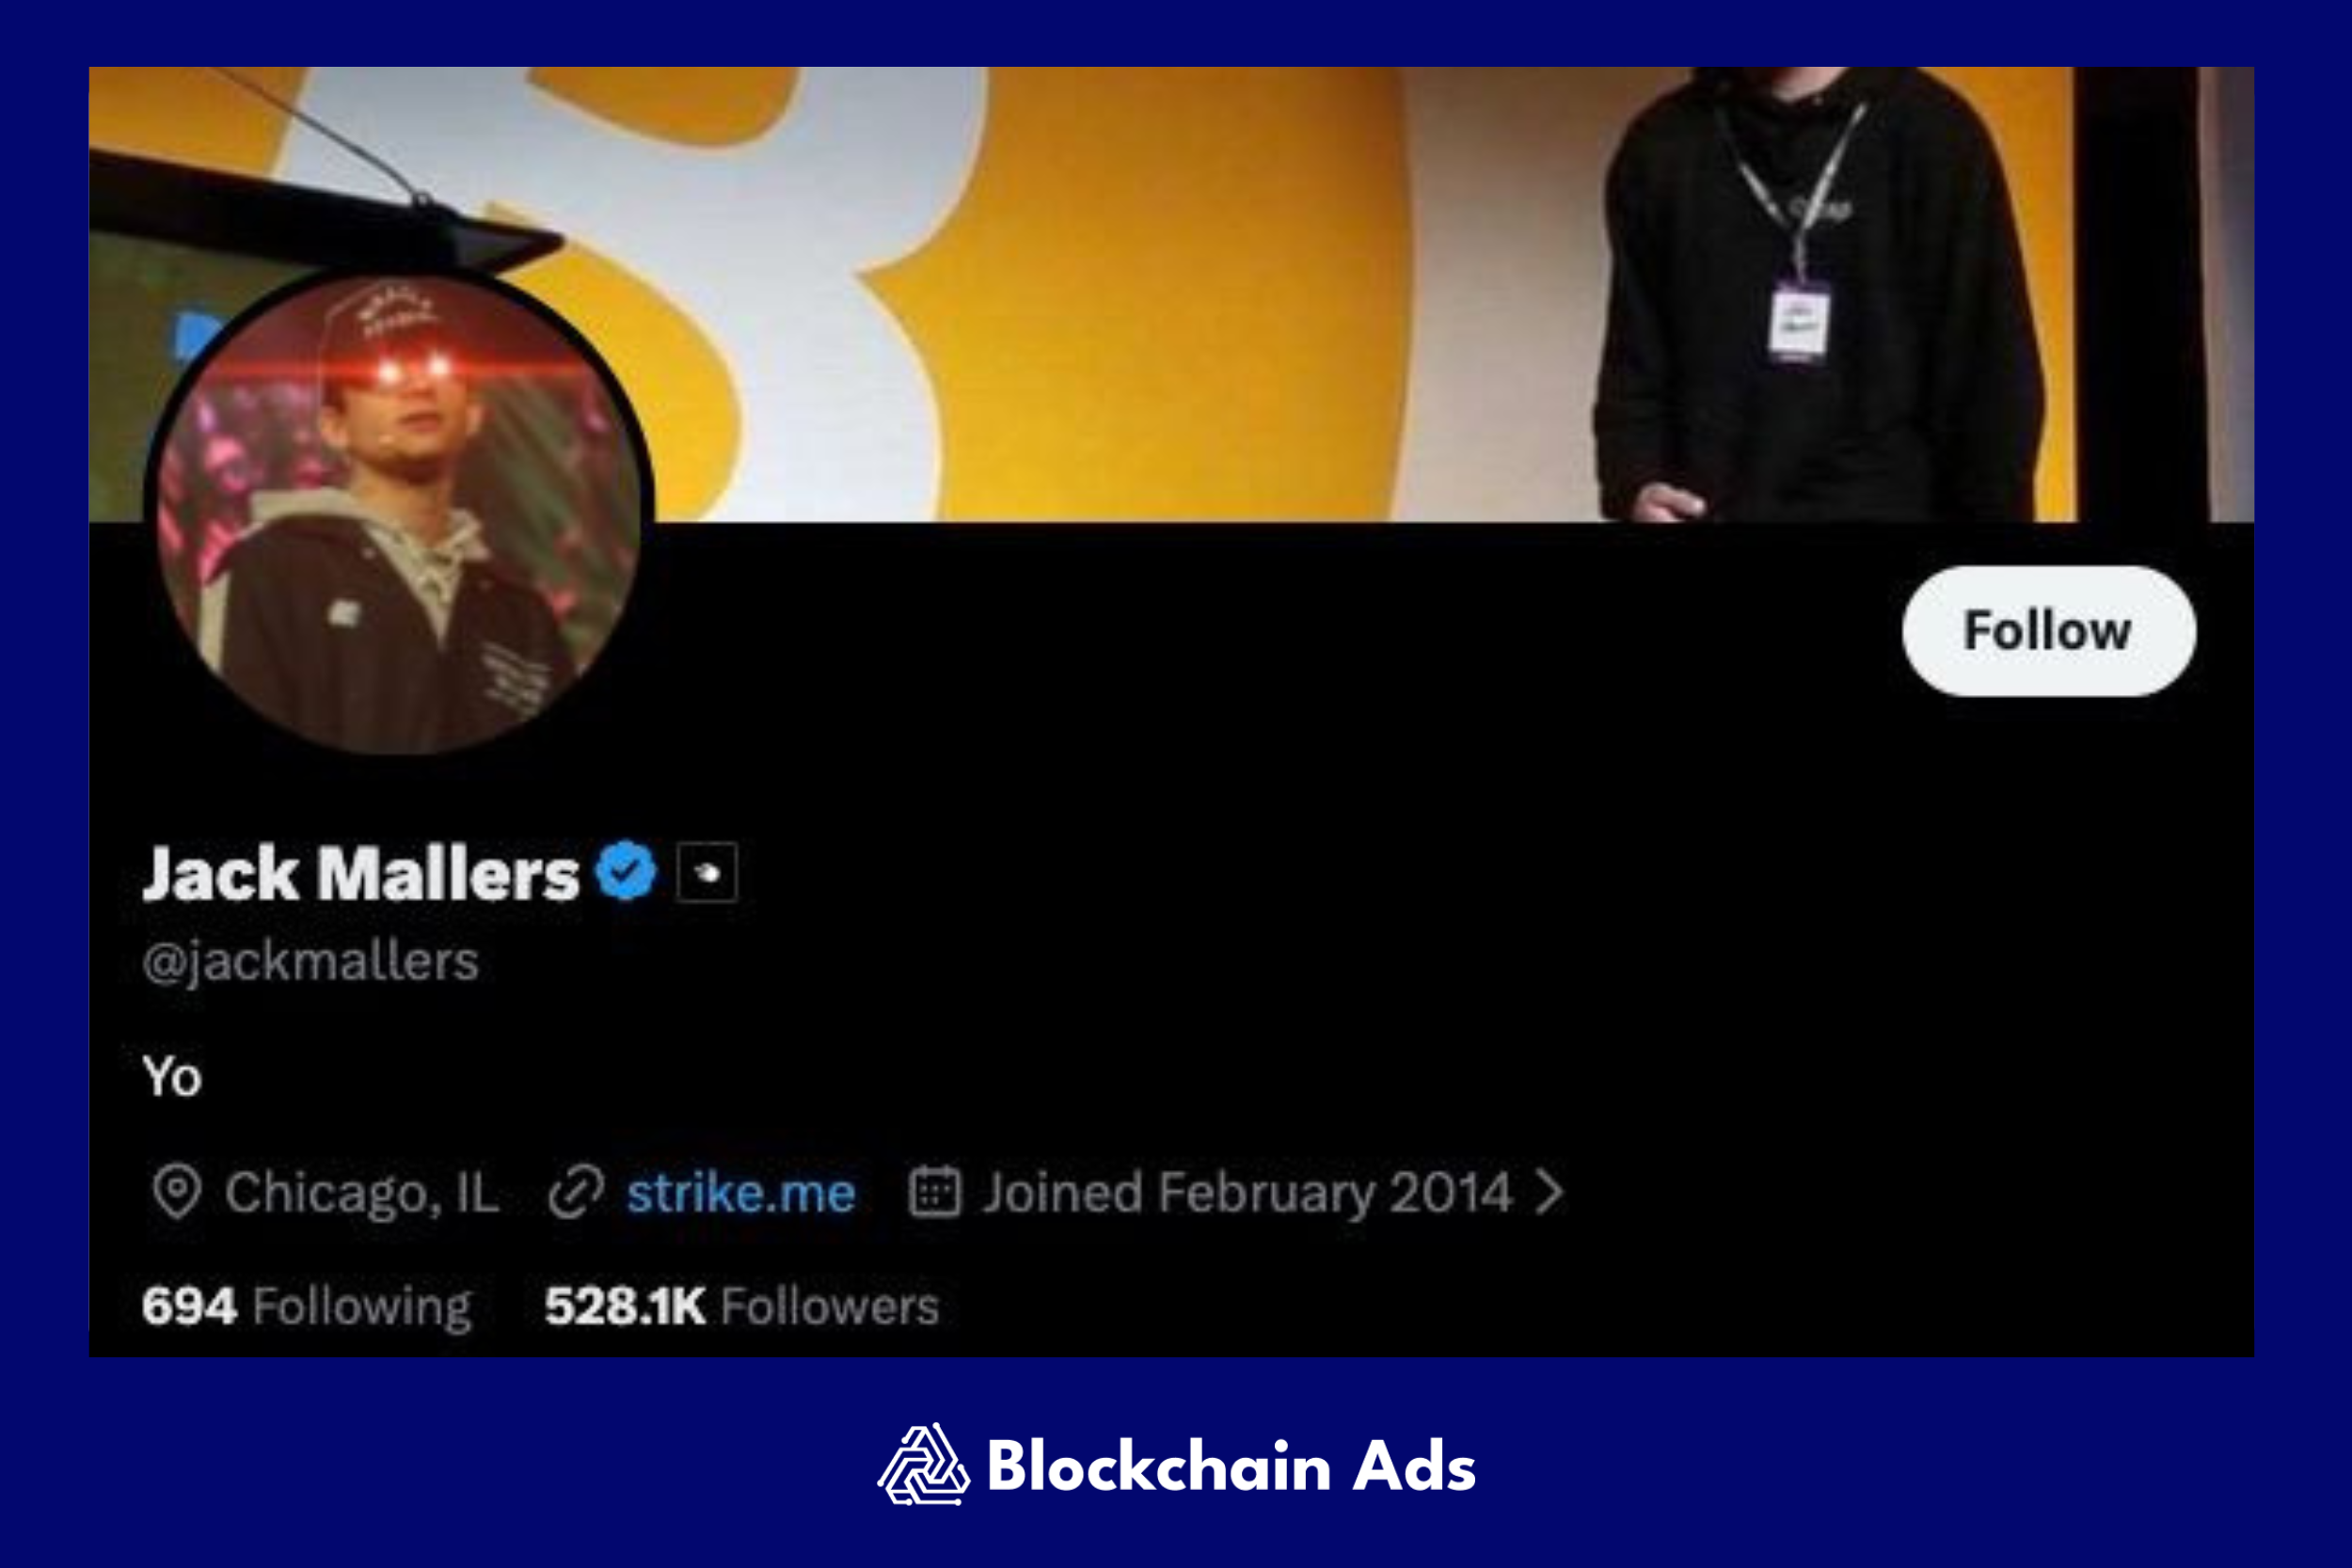Click the chain link icon
Viewport: 2352px width, 1568px height.
pos(576,1192)
